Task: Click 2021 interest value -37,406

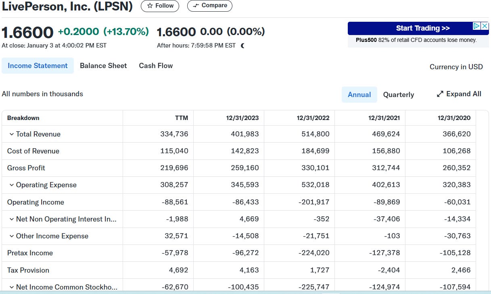Action: coord(387,219)
